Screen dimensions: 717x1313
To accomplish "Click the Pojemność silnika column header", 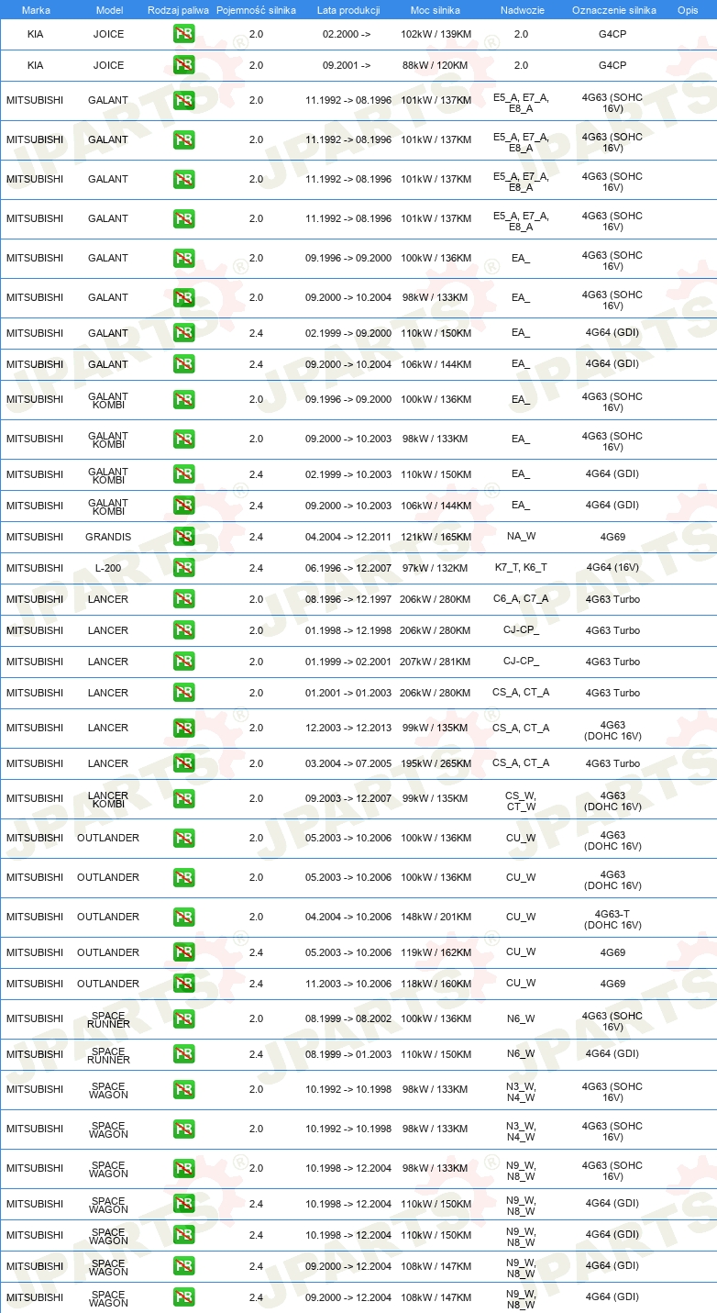I will (x=256, y=10).
